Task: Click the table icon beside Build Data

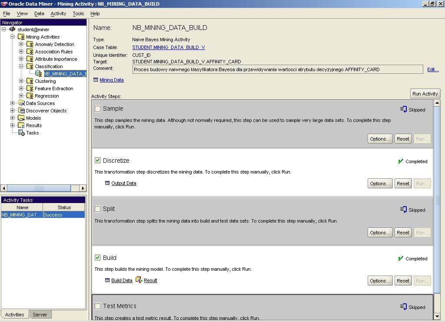Action: pos(107,280)
